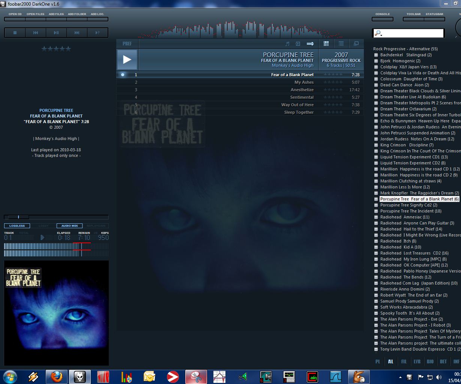
Task: Expand the Radiohead Kid A node
Action: (376, 247)
